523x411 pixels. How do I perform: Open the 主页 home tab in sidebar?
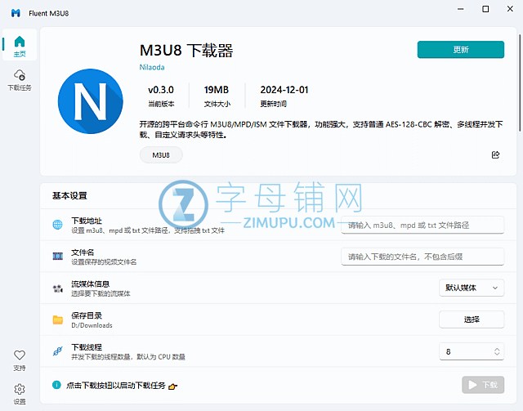(20, 45)
